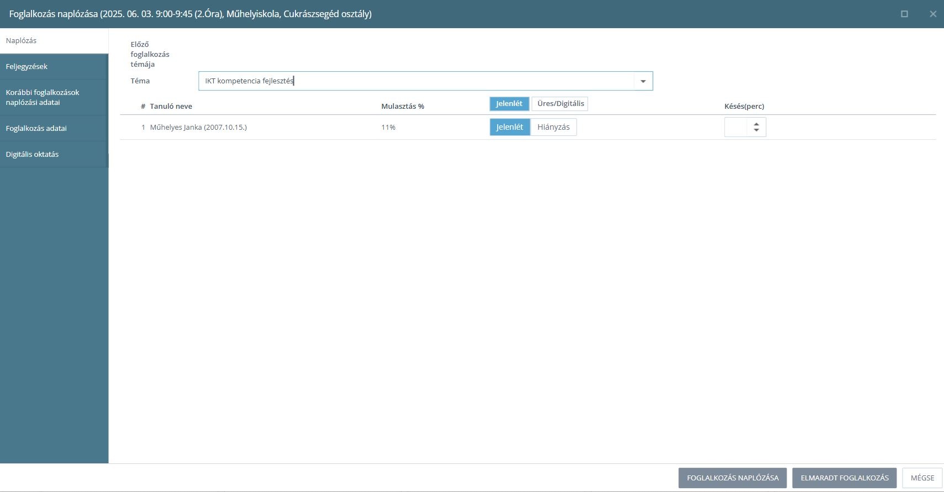Select the Foglalkozás adatai tab
This screenshot has height=492, width=944.
point(54,128)
